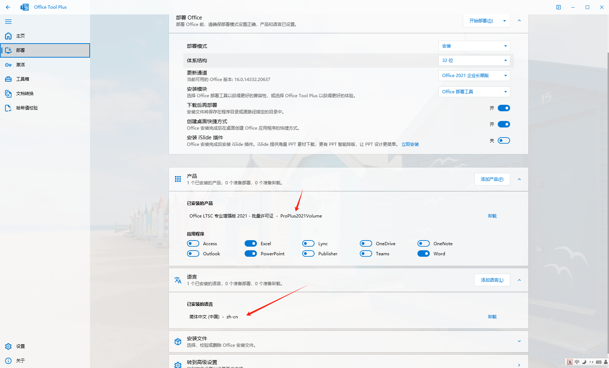Open the 设置 page
609x368 pixels.
(45, 346)
